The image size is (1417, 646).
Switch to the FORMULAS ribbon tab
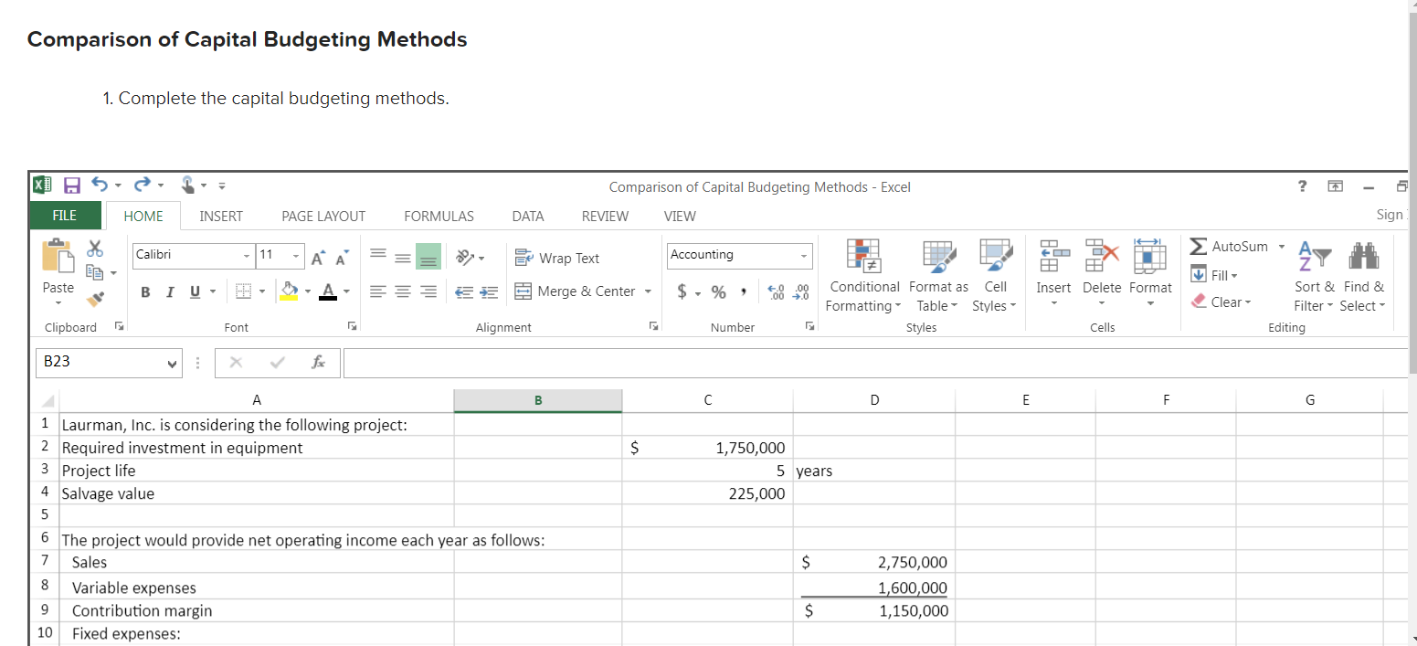point(439,216)
